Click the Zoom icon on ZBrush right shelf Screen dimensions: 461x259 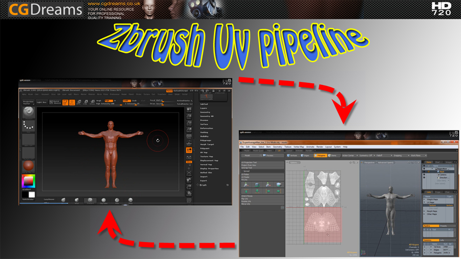tap(188, 116)
